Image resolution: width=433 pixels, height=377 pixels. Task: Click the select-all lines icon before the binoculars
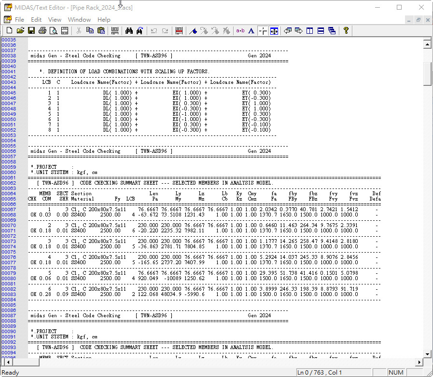[115, 30]
